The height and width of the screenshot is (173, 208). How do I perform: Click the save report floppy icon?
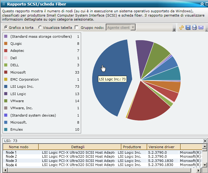tap(188, 28)
